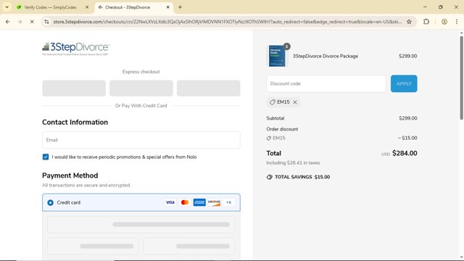Click the third express checkout button
This screenshot has width=464, height=261.
coord(208,88)
